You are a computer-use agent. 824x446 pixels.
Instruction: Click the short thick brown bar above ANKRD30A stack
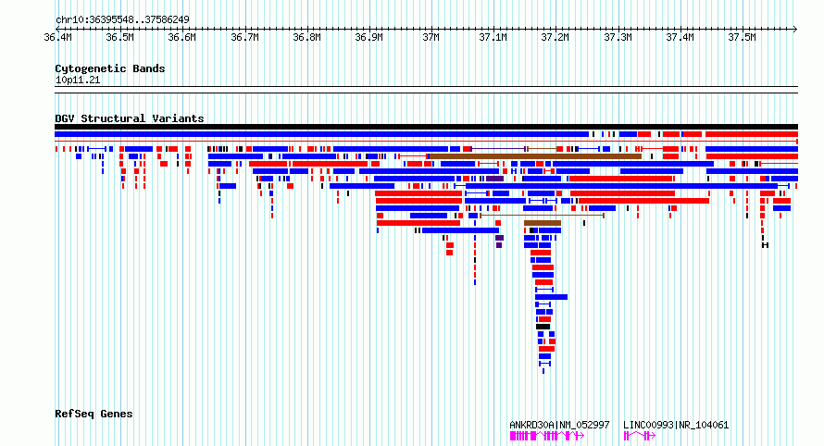tap(543, 223)
